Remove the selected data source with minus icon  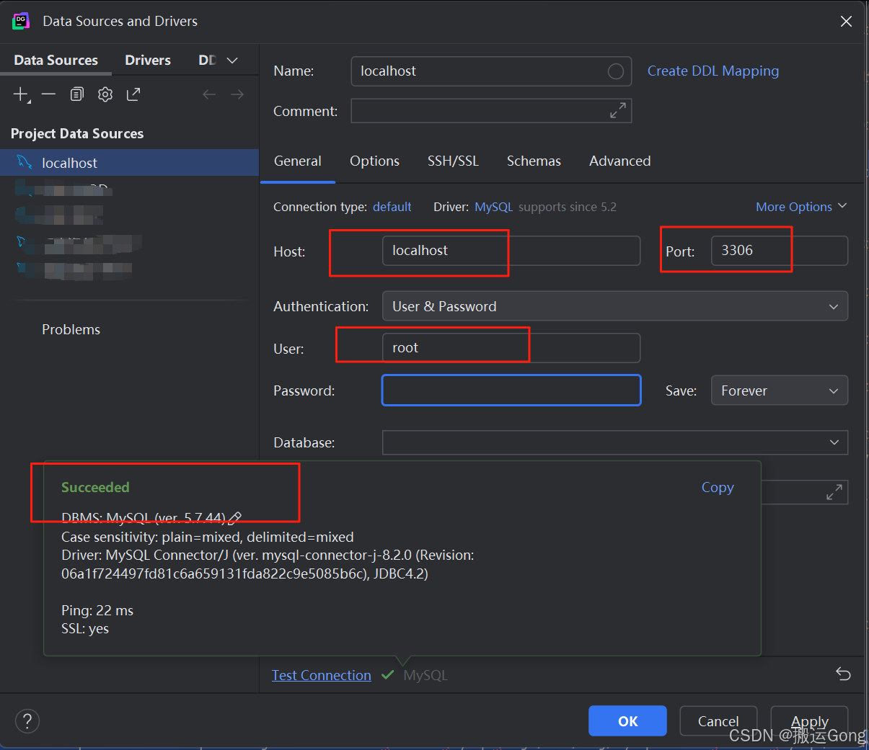(x=48, y=94)
